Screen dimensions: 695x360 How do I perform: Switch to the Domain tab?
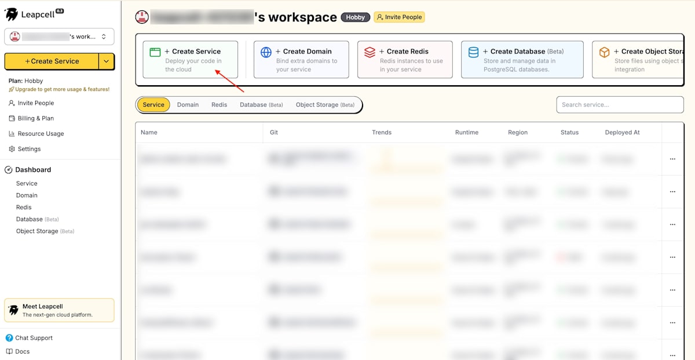point(188,105)
